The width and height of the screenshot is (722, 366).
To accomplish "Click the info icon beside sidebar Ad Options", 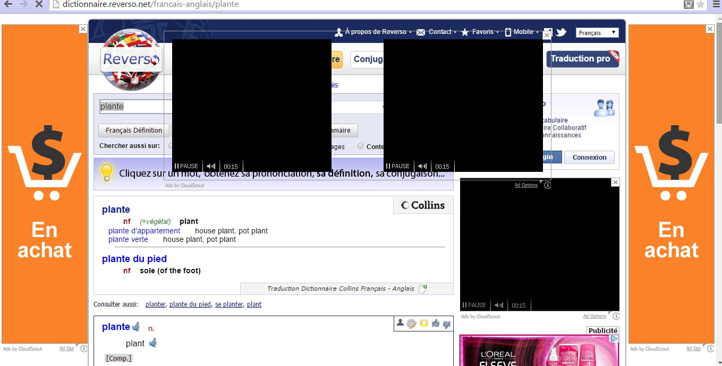I will (616, 316).
